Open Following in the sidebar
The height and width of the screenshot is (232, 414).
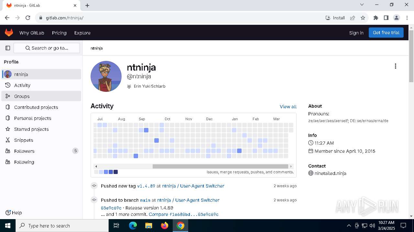[x=41, y=162]
